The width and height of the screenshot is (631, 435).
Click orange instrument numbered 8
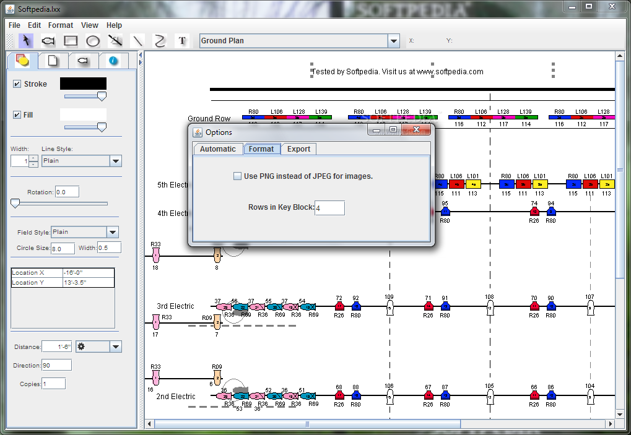click(x=217, y=256)
